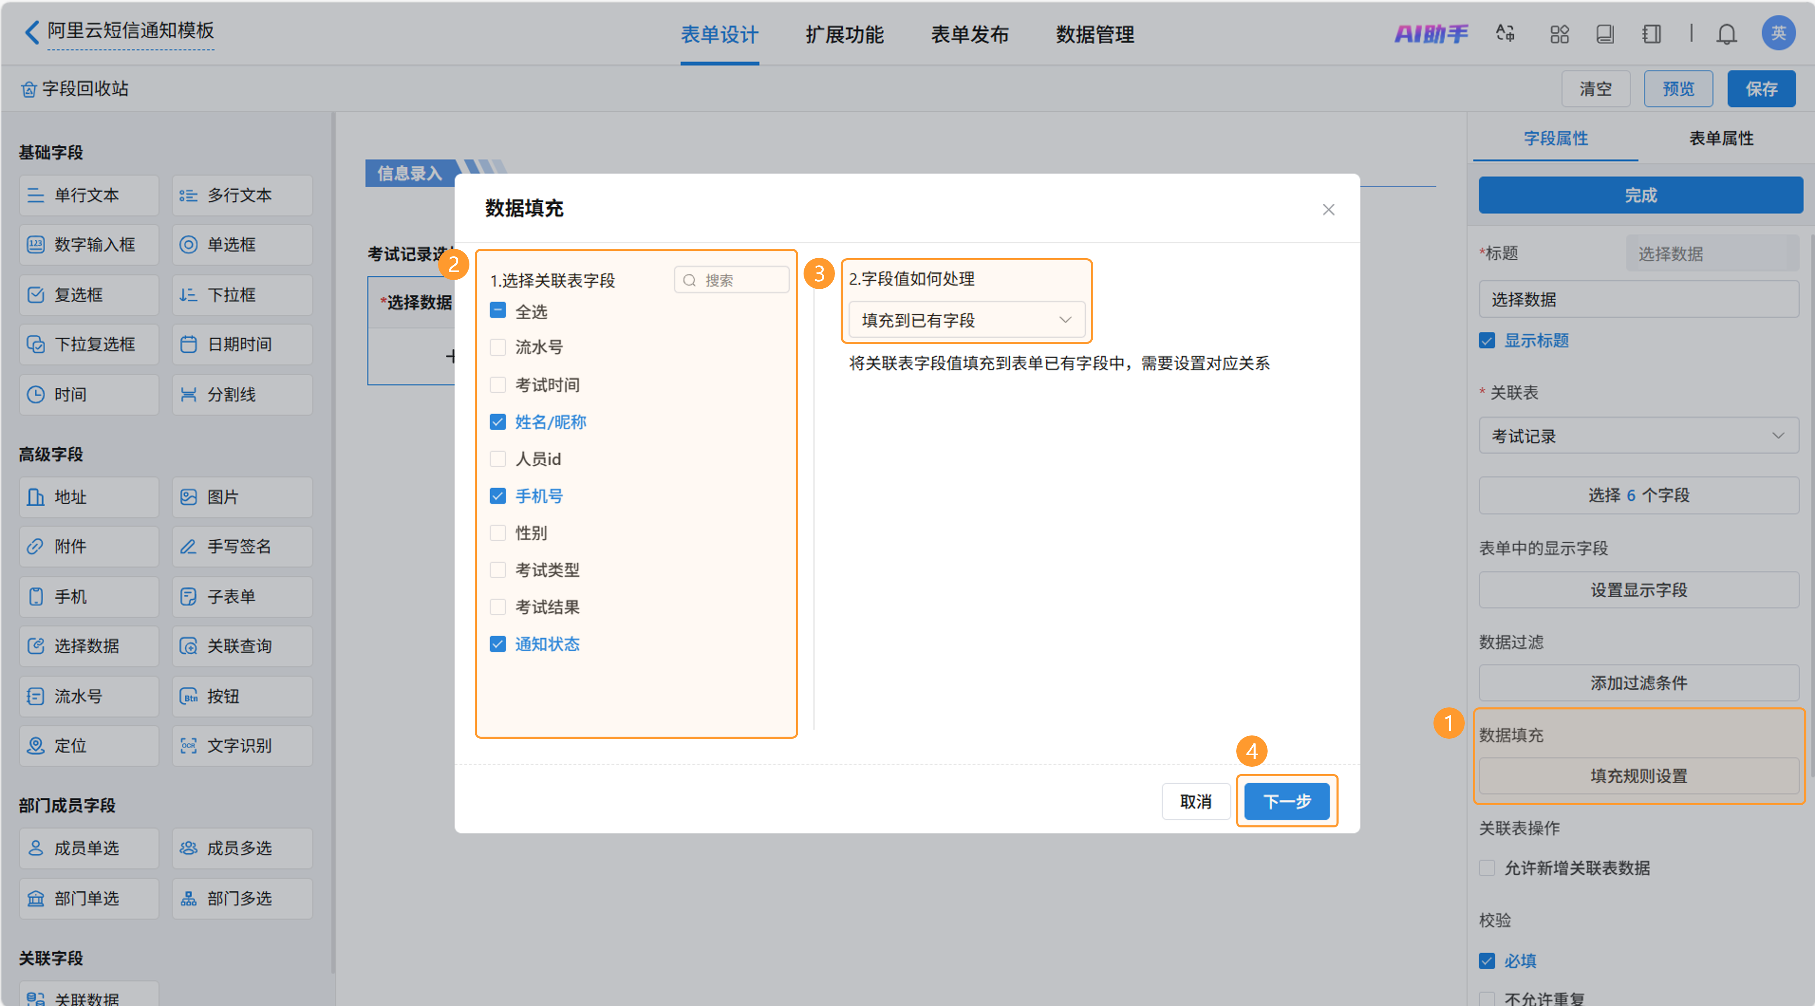Toggle the 全选 select-all checkbox
Viewport: 1815px width, 1006px height.
pos(498,311)
